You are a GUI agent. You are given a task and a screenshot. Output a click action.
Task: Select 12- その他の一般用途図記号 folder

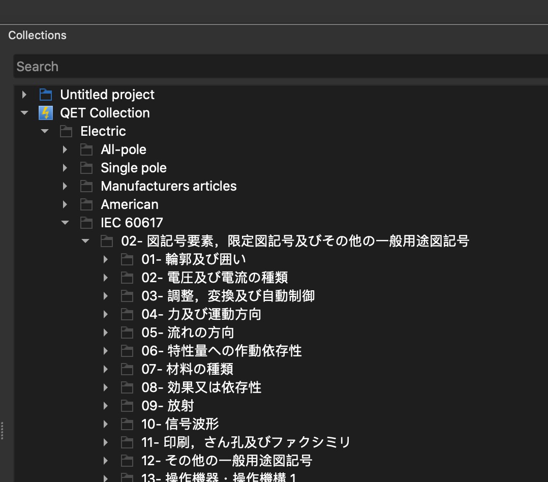click(x=227, y=461)
